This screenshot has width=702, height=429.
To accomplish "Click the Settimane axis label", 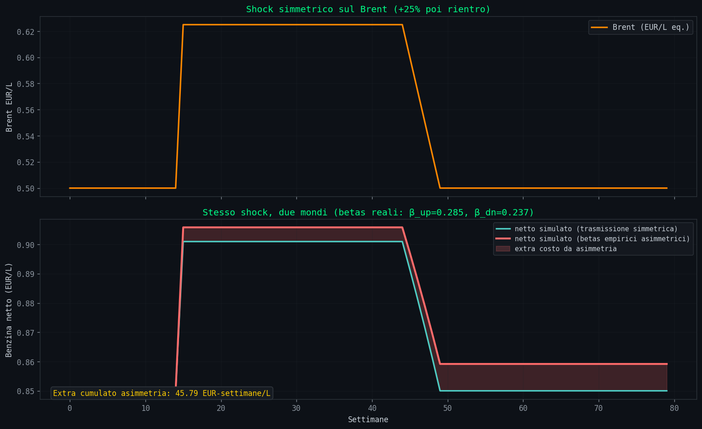I will pyautogui.click(x=368, y=419).
